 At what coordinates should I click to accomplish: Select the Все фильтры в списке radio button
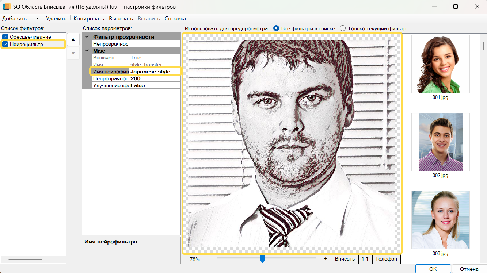(276, 28)
